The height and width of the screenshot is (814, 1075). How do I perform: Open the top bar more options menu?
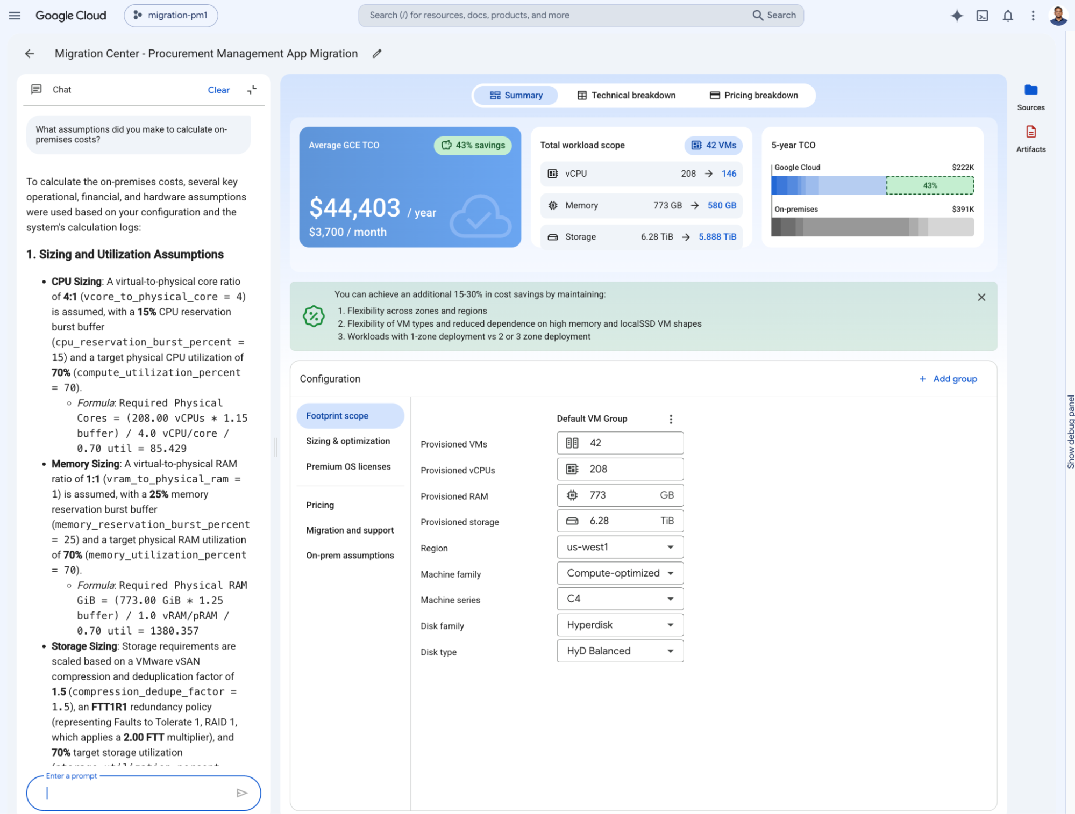(1033, 16)
